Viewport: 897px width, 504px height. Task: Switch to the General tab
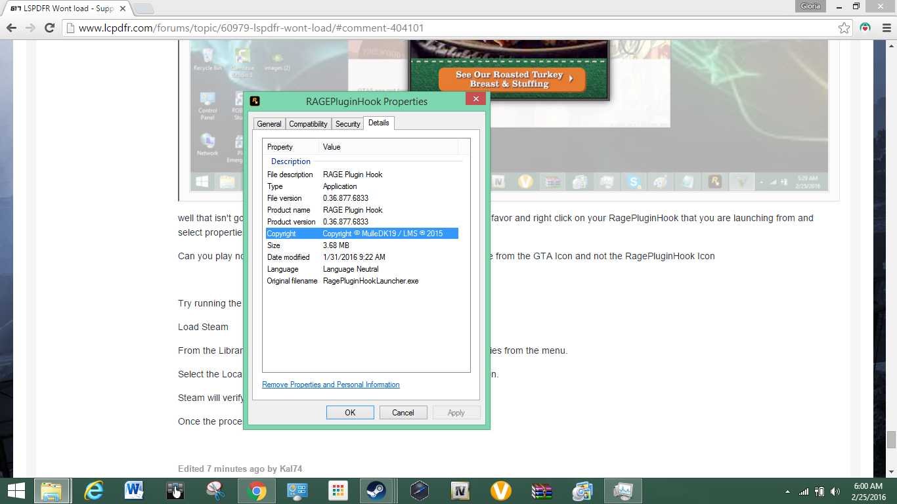click(x=269, y=124)
